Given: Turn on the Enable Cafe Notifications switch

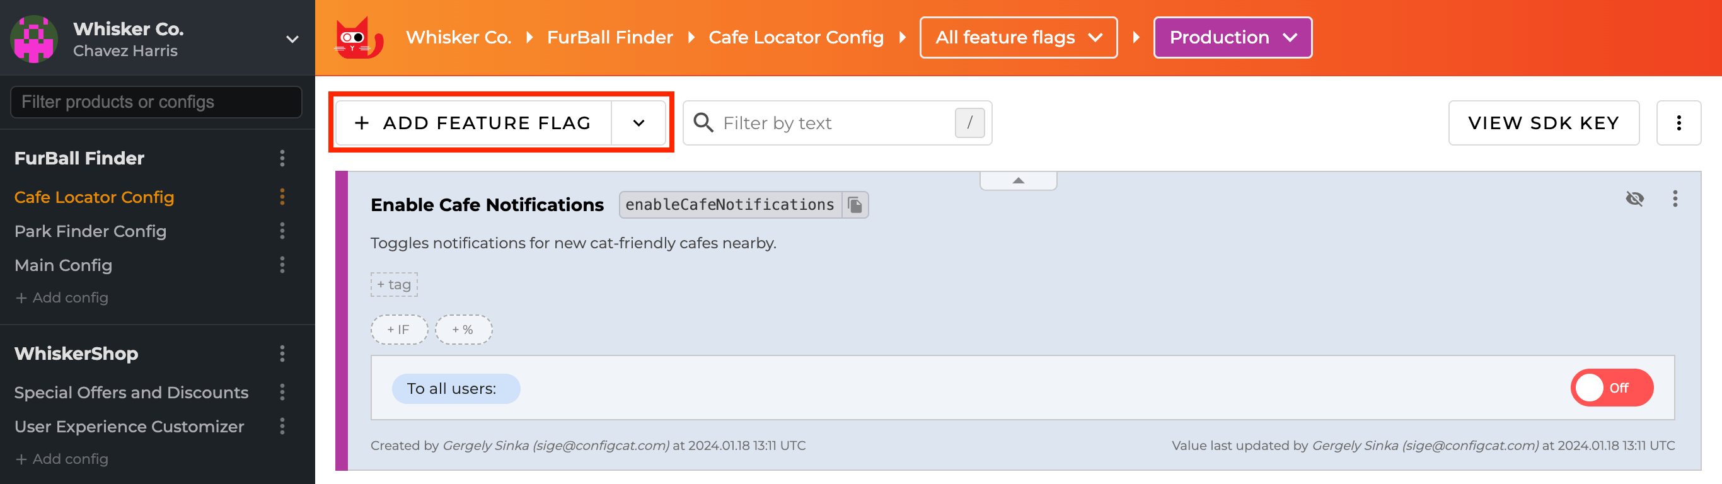Looking at the screenshot, I should point(1612,388).
